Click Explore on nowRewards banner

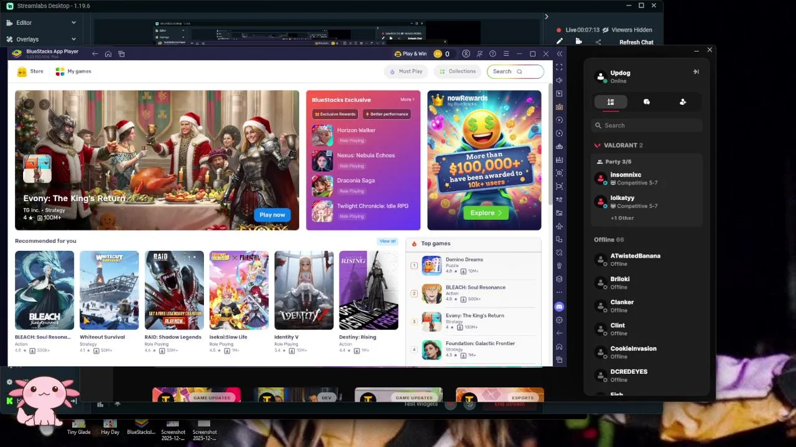485,213
